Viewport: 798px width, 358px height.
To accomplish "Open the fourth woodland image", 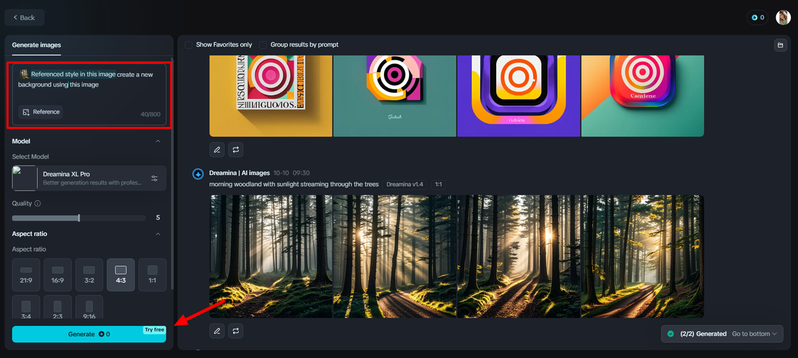I will tap(642, 257).
